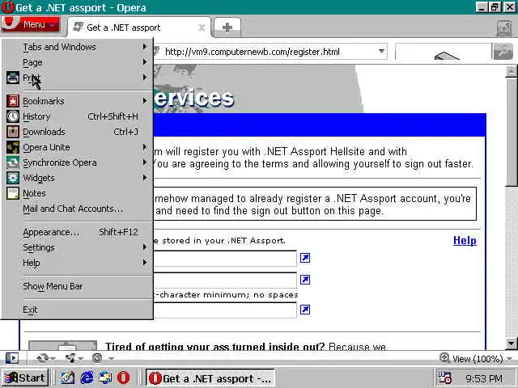518x388 pixels.
Task: Click the arrow icon beside third field
Action: click(x=305, y=310)
